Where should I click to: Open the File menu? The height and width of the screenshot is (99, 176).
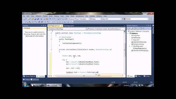click(24, 16)
